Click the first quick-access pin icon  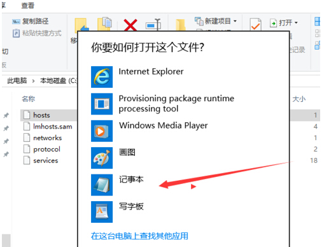click(6, 115)
